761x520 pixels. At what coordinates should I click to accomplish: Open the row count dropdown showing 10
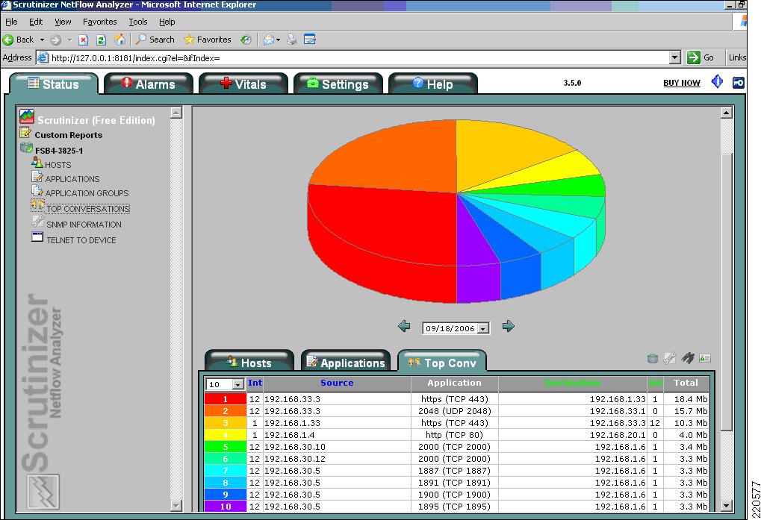(237, 384)
